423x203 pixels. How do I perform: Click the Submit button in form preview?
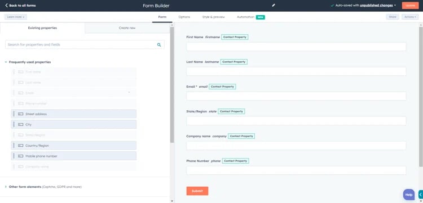point(197,191)
